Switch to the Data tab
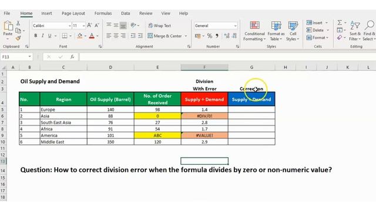Viewport: 376px width, 211px height. click(x=125, y=13)
